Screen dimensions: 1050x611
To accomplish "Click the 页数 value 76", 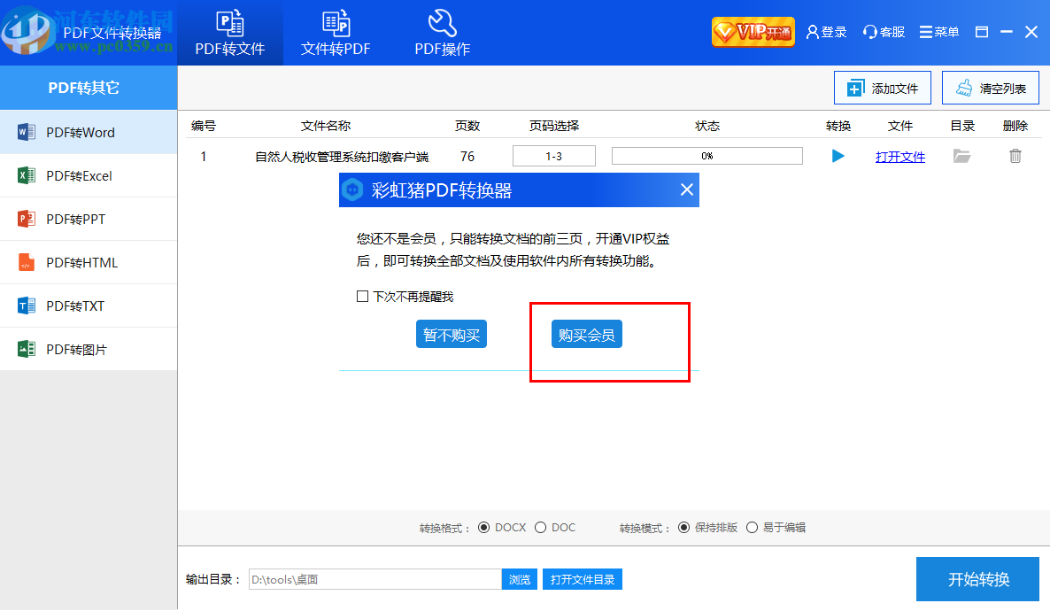I will (467, 156).
